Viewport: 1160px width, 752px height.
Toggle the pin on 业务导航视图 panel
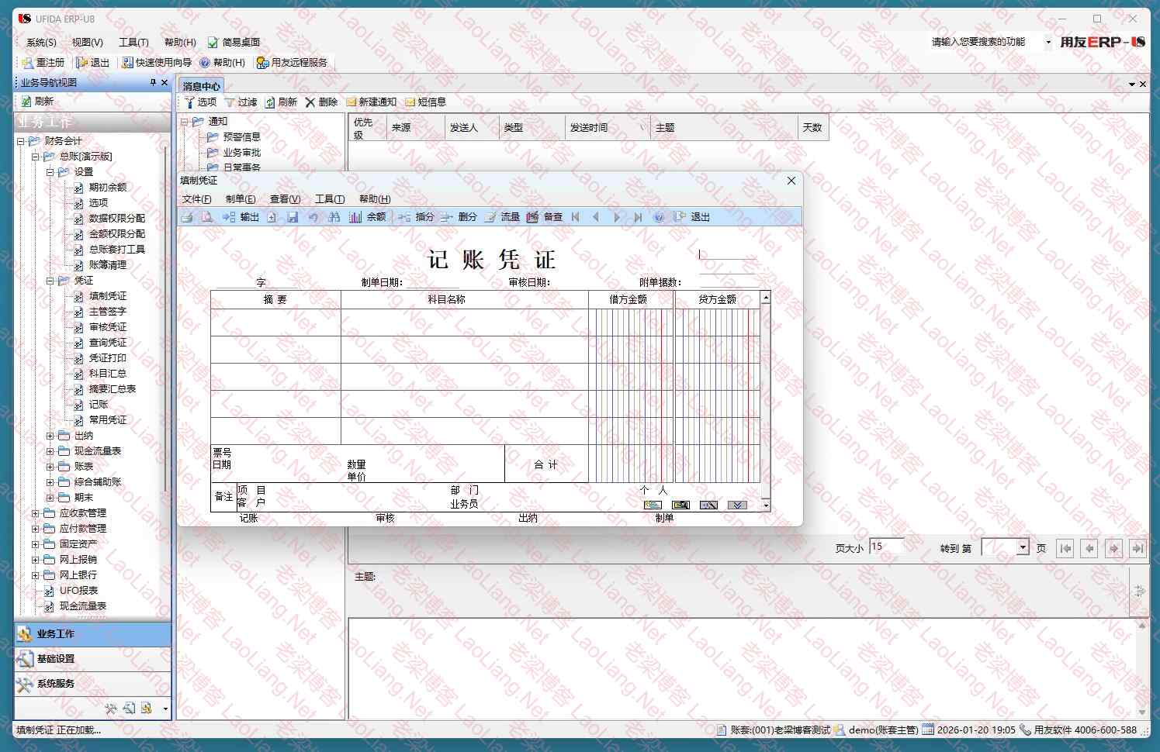[x=153, y=82]
